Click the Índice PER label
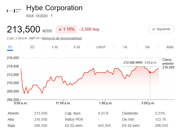Viewport: 178px width, 136px height. click(74, 119)
